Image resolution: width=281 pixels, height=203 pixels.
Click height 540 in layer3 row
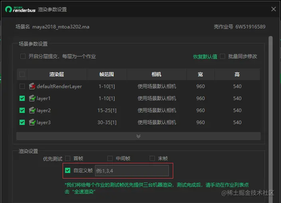tap(237, 123)
